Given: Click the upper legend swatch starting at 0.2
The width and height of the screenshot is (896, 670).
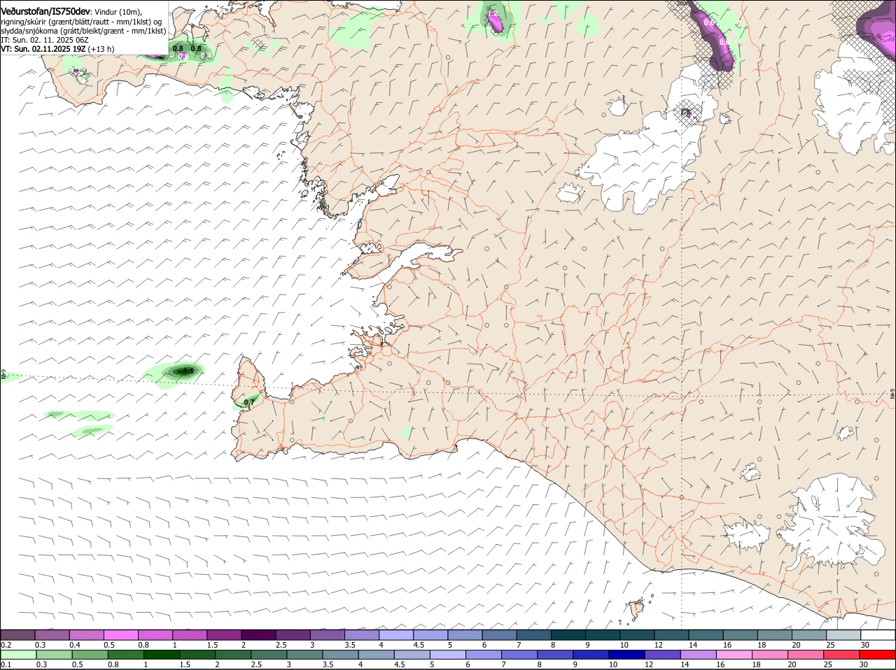Looking at the screenshot, I should tap(17, 635).
